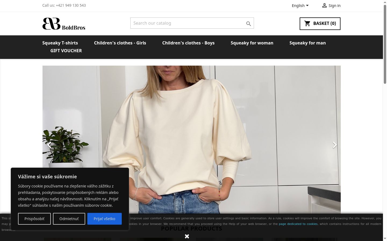Screen dimensions: 387x241
Task: Click the Odmietnuť cookie button
Action: click(x=69, y=219)
